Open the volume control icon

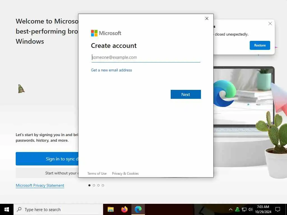coord(251,209)
